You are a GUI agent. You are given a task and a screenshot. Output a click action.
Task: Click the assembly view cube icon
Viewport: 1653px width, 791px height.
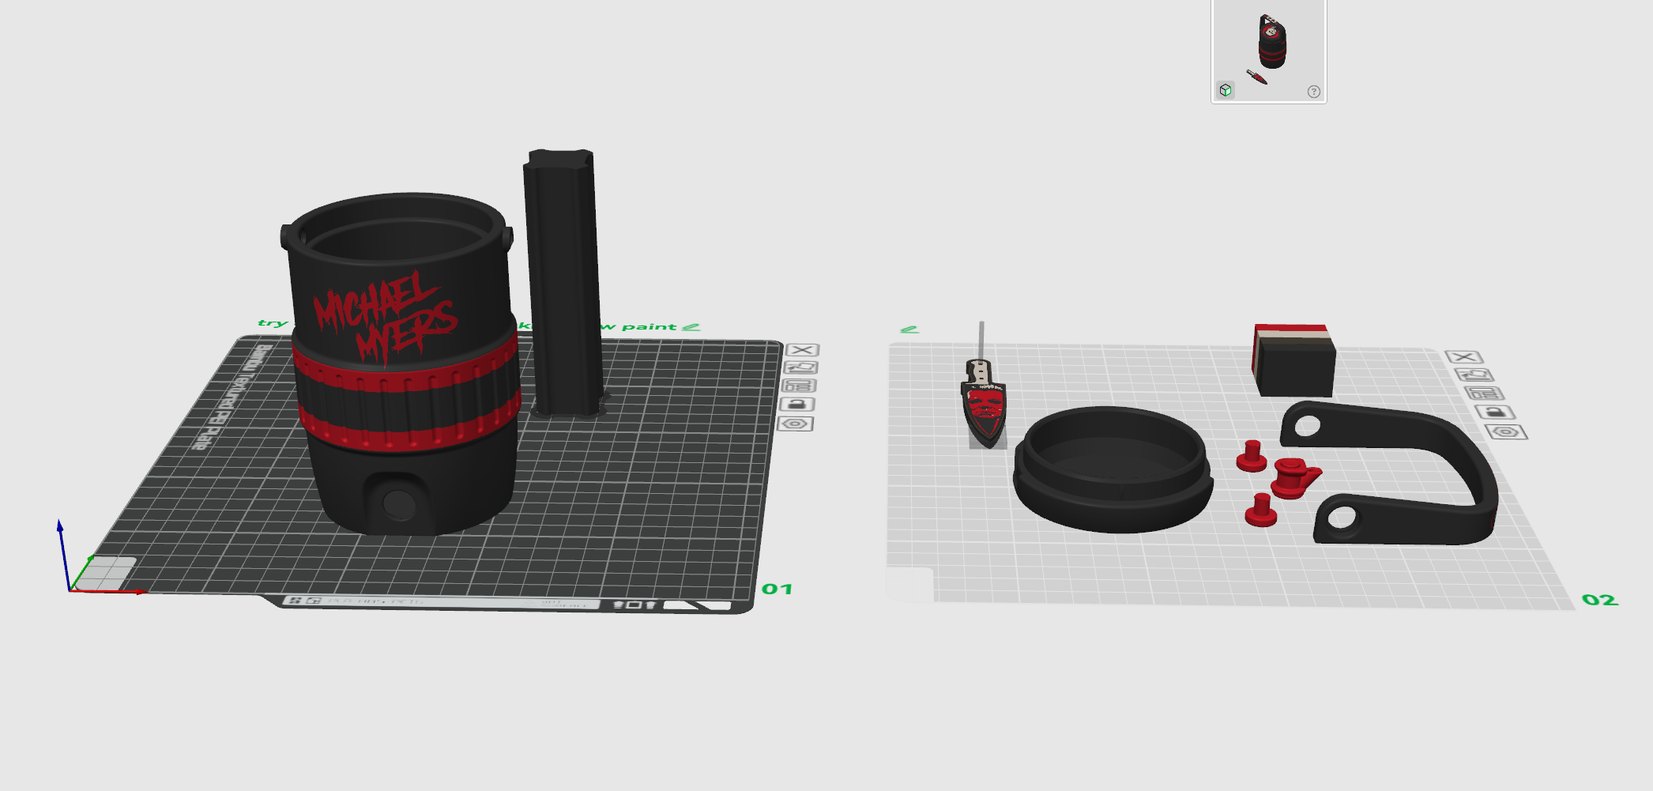pyautogui.click(x=1226, y=90)
